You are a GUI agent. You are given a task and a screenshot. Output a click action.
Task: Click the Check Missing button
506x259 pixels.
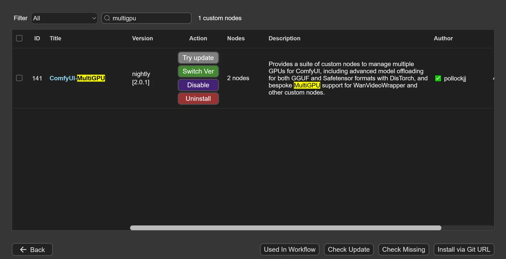[404, 250]
